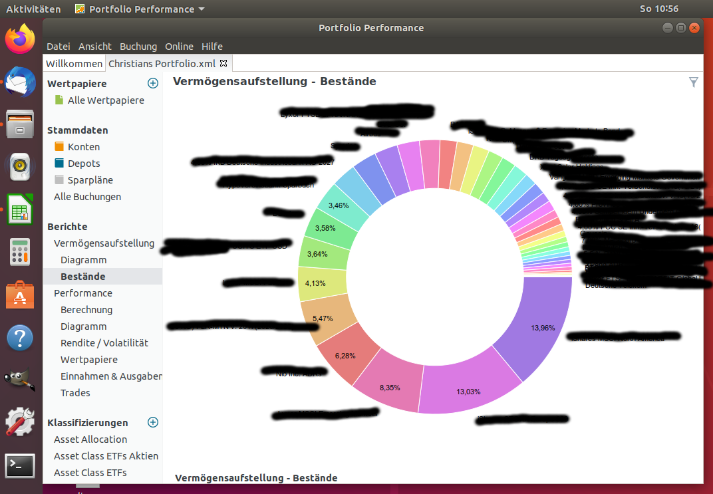Open the Sparpläne entry
713x494 pixels.
tap(90, 180)
